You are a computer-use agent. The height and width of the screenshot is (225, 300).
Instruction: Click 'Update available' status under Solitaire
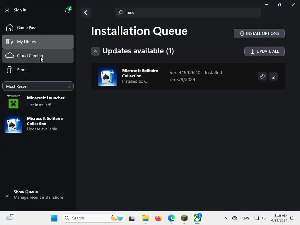click(42, 129)
